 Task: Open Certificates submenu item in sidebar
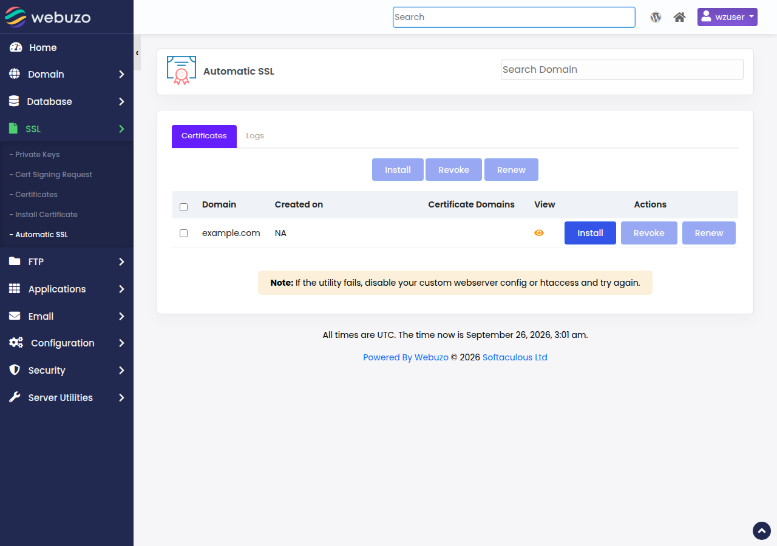click(33, 195)
